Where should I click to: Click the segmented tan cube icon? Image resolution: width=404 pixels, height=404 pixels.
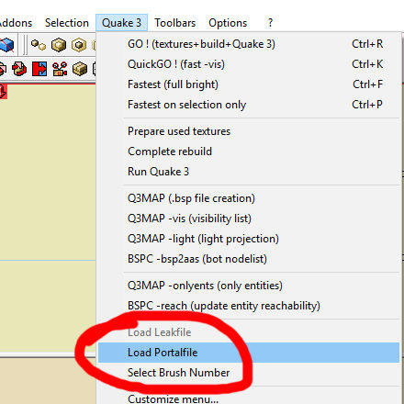pyautogui.click(x=80, y=69)
